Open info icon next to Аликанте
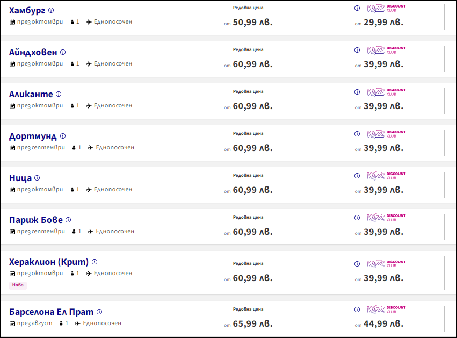Screen dimensions: 457x338 pos(59,94)
